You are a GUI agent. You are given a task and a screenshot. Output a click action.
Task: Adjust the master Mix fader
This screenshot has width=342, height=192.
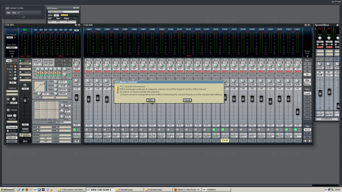[x=25, y=100]
